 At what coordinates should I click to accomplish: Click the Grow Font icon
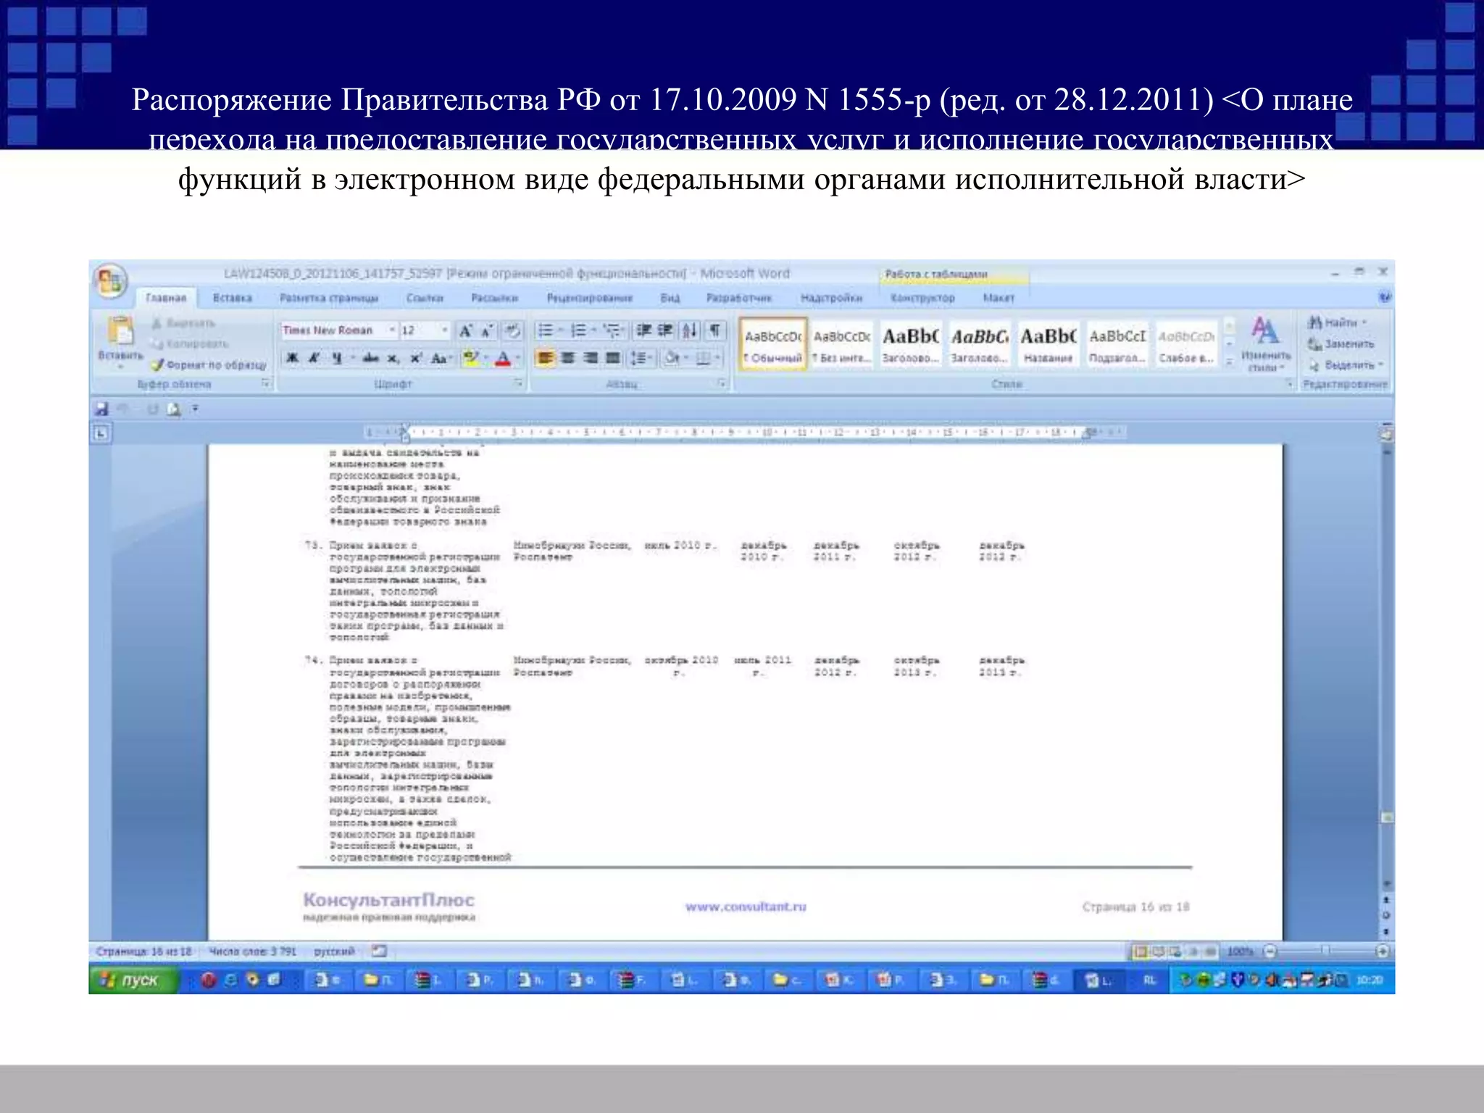tap(466, 331)
